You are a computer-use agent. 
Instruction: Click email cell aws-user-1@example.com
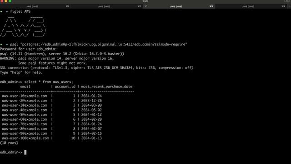pyautogui.click(x=24, y=96)
